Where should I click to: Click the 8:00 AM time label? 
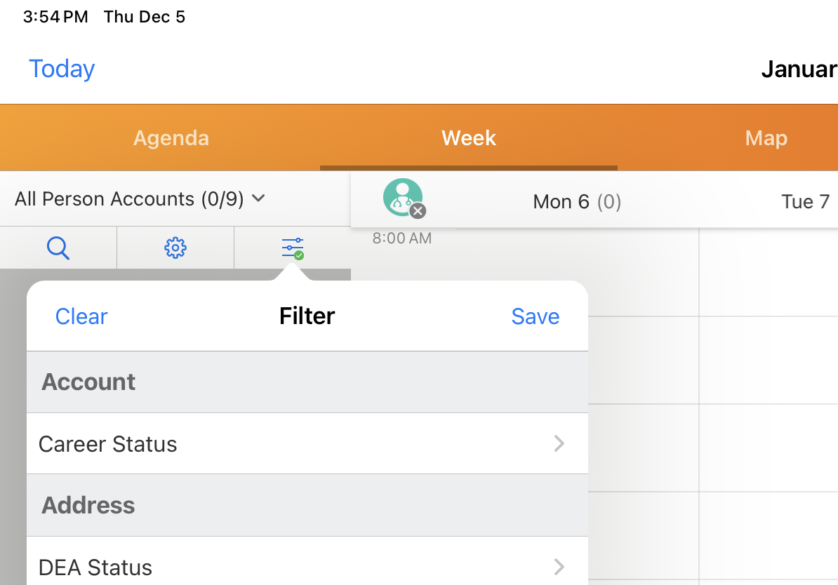click(x=402, y=238)
